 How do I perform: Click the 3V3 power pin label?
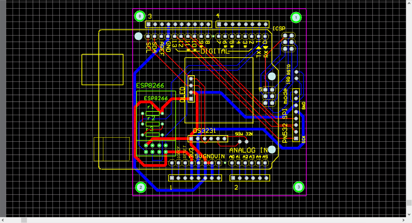point(191,153)
